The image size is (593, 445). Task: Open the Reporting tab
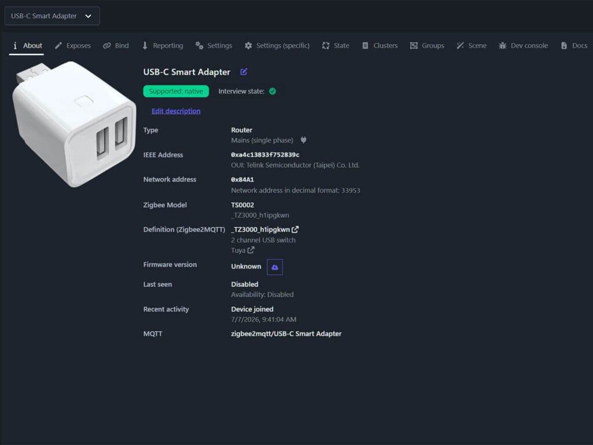162,45
